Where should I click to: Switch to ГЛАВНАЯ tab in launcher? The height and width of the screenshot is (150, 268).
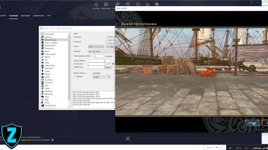click(x=13, y=16)
